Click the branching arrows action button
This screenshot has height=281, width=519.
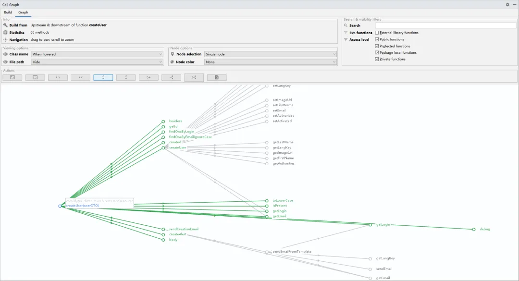[x=171, y=77]
